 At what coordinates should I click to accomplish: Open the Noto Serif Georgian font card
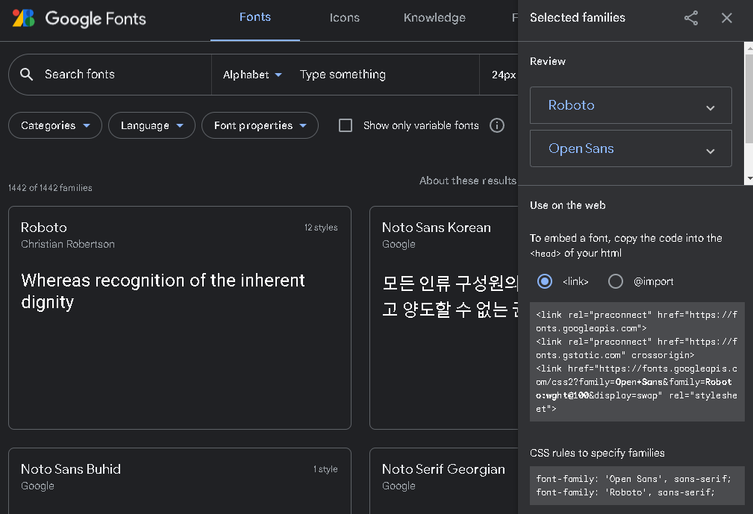tap(444, 481)
